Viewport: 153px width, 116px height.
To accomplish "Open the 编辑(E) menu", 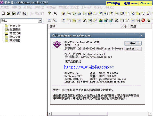I will pyautogui.click(x=17, y=7).
